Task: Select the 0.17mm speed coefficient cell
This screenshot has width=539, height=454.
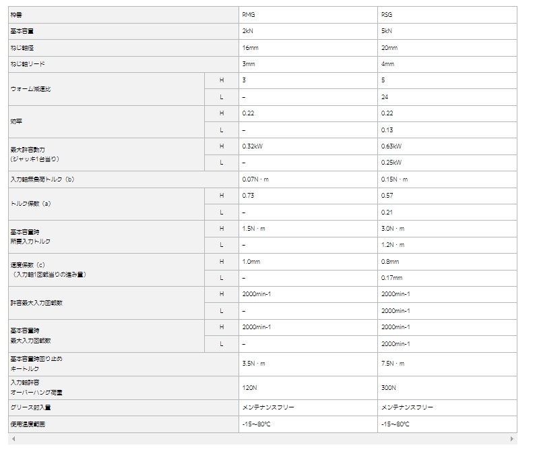Action: click(x=391, y=277)
